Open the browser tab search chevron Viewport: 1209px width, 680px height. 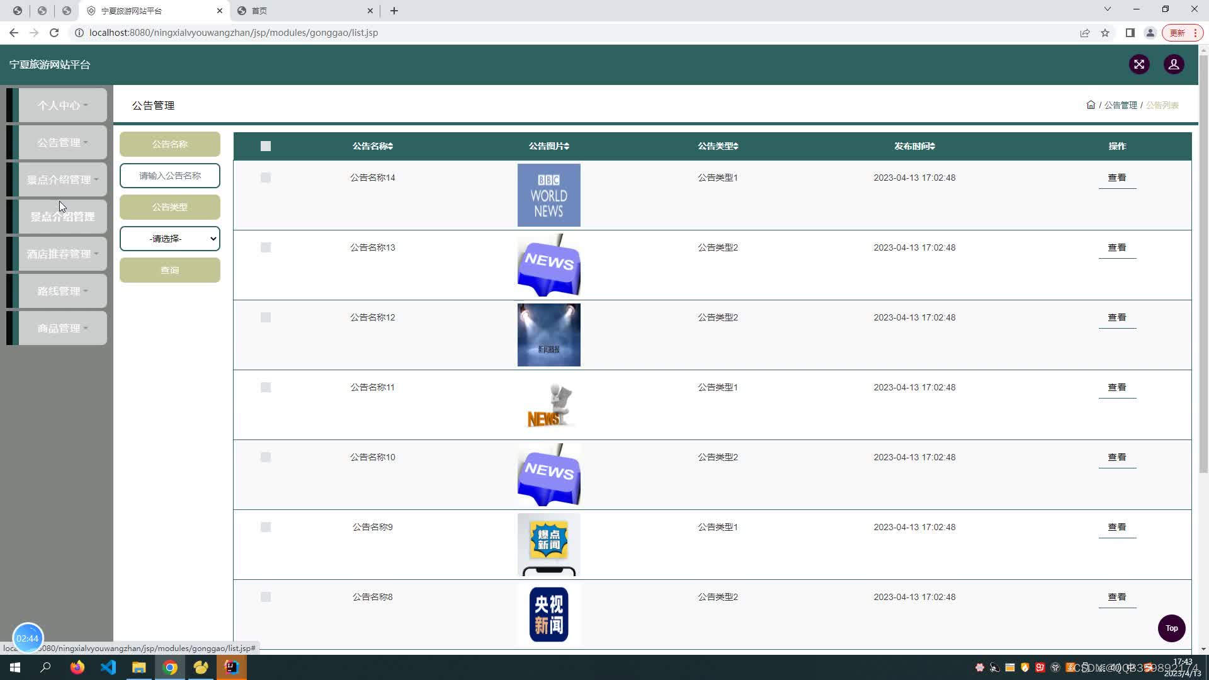coord(1108,9)
